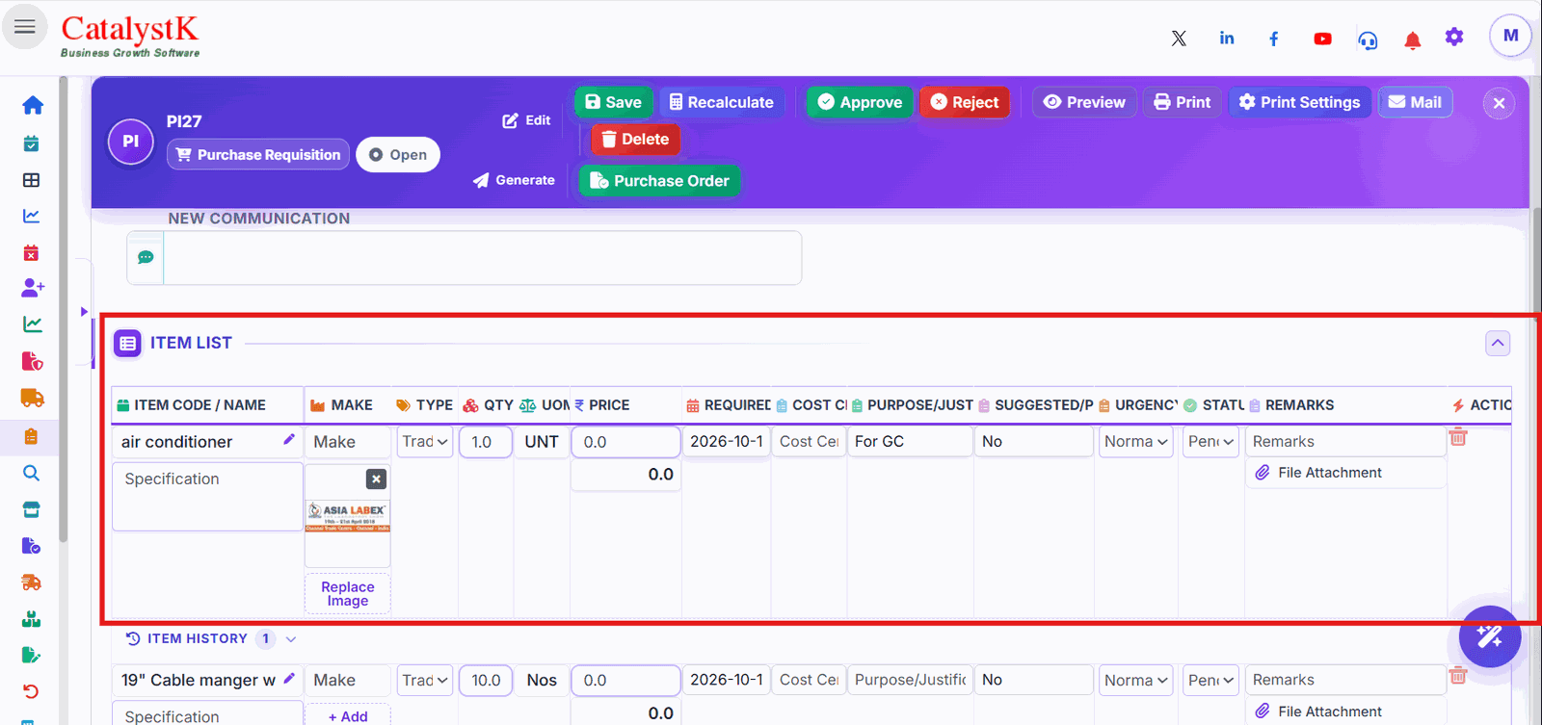
Task: Recalculate the requisition totals
Action: tap(722, 102)
